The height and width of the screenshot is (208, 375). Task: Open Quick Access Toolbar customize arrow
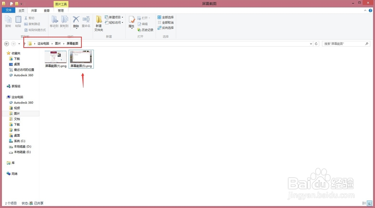[21, 4]
